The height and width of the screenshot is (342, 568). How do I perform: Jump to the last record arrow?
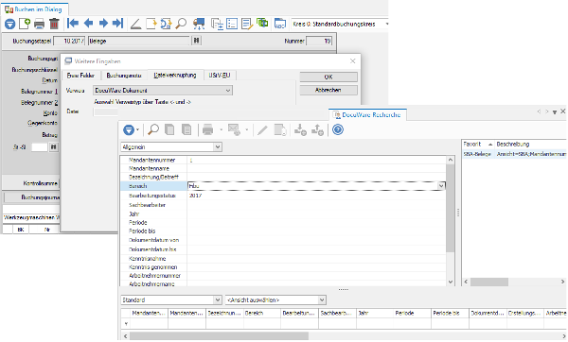pos(117,24)
